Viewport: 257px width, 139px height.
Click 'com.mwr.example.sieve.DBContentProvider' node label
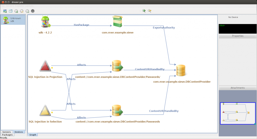point(182,82)
